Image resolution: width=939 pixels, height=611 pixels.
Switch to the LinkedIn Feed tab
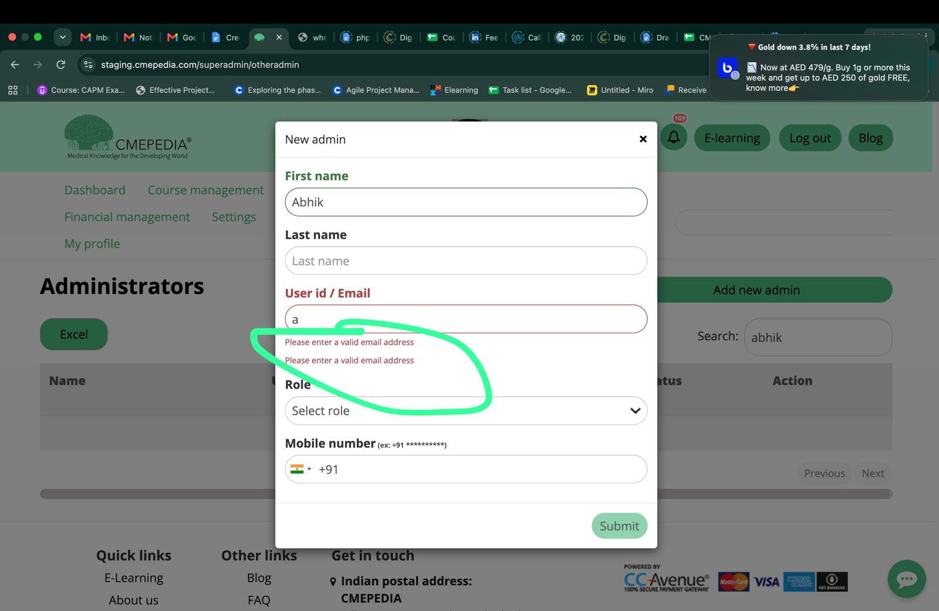tap(484, 37)
